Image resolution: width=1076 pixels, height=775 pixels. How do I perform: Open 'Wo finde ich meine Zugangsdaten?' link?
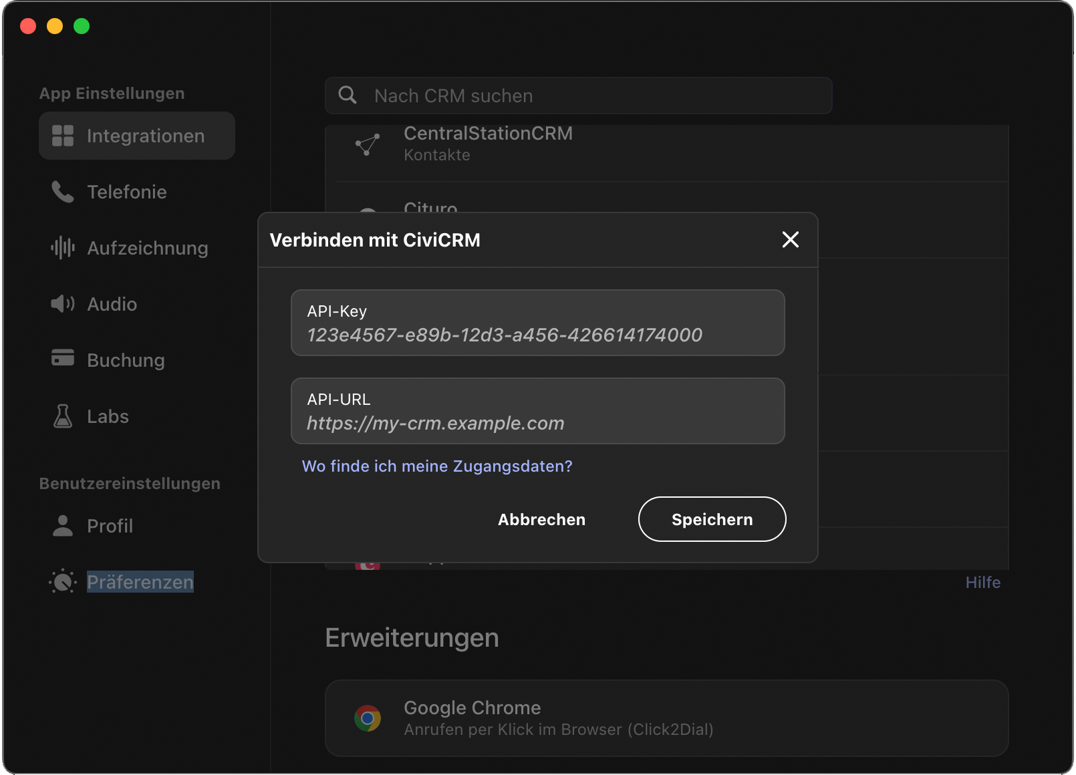(437, 466)
